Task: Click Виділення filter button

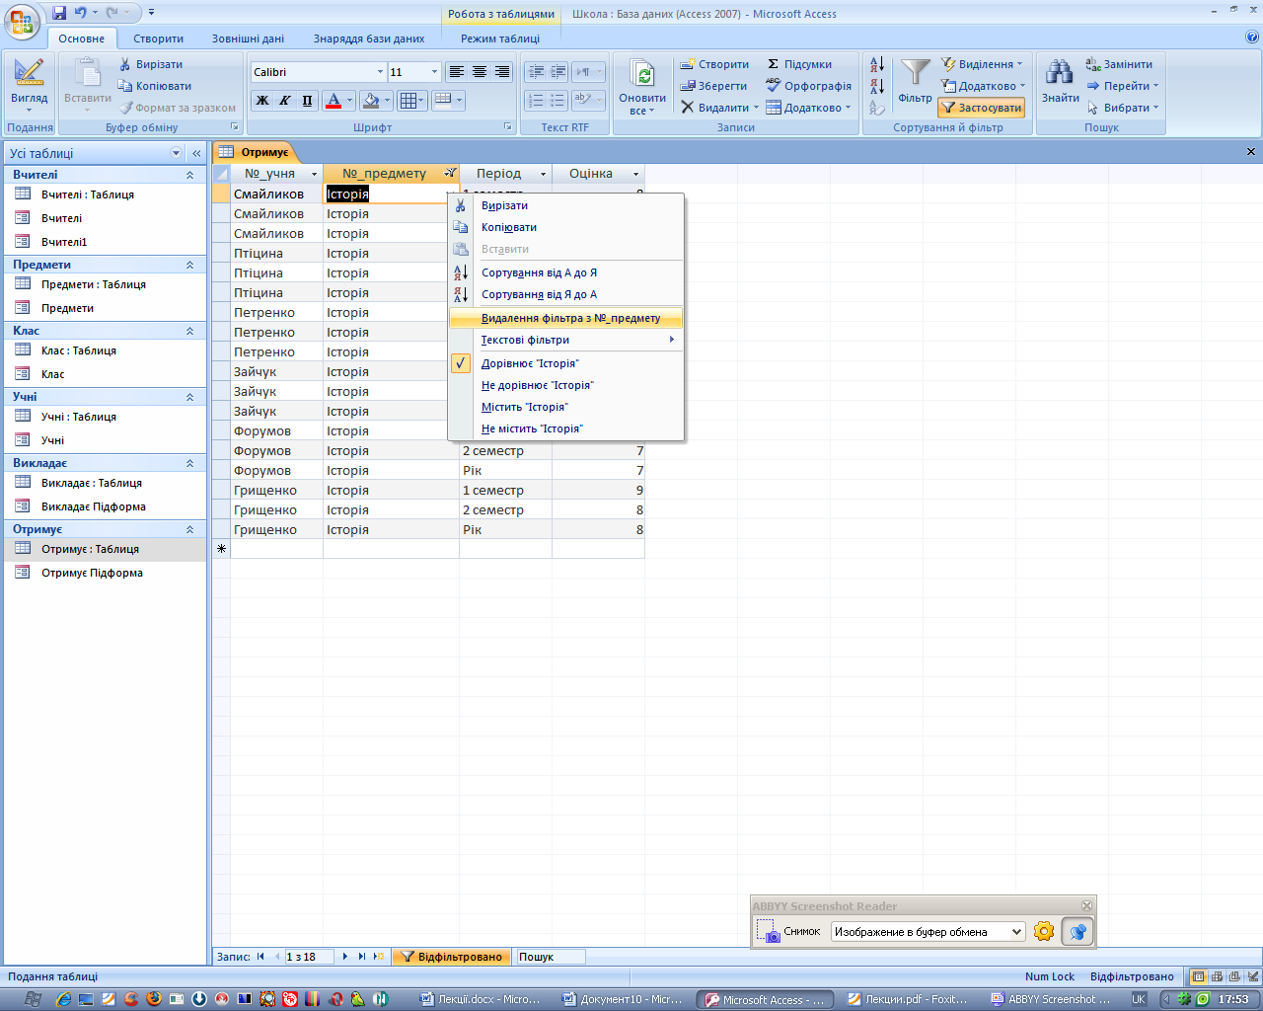Action: [x=982, y=64]
